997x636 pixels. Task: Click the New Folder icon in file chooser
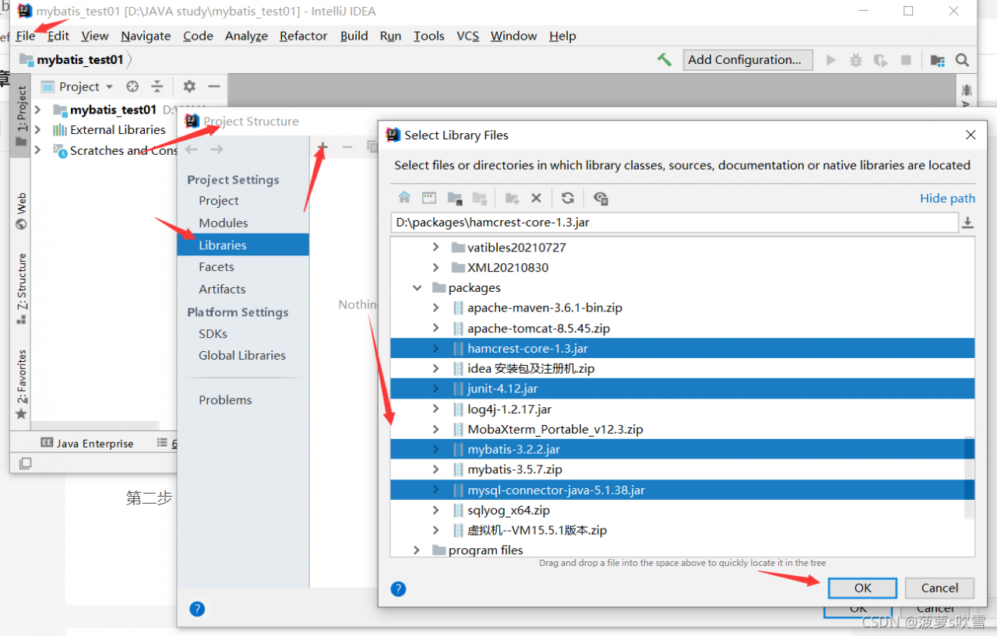[x=512, y=198]
